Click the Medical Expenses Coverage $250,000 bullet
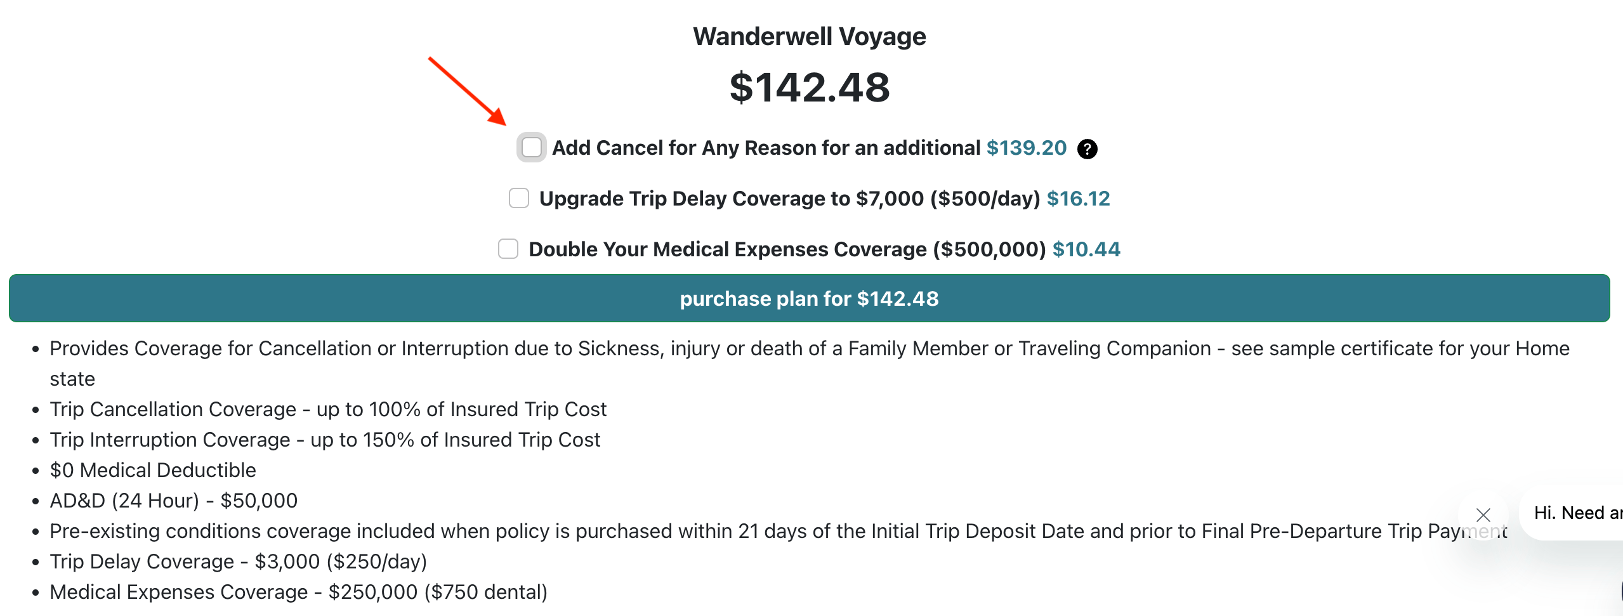The height and width of the screenshot is (616, 1623). pos(298,591)
